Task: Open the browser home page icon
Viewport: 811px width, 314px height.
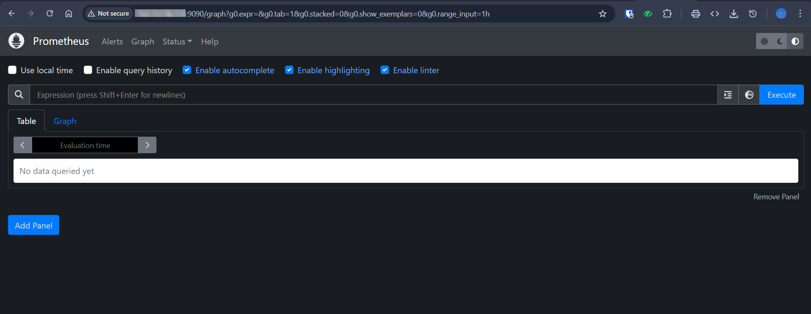Action: pyautogui.click(x=68, y=14)
